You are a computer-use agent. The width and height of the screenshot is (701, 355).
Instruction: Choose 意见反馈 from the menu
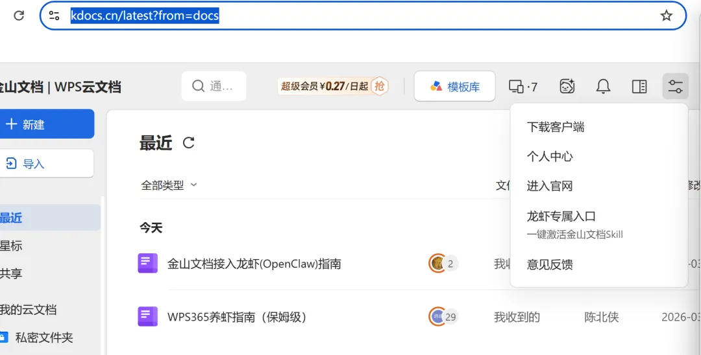point(550,265)
